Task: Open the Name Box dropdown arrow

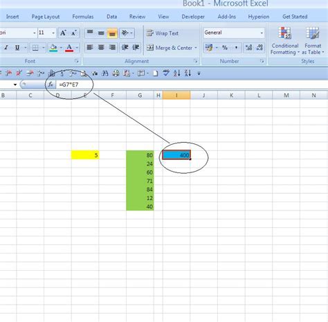Action: [x=15, y=84]
